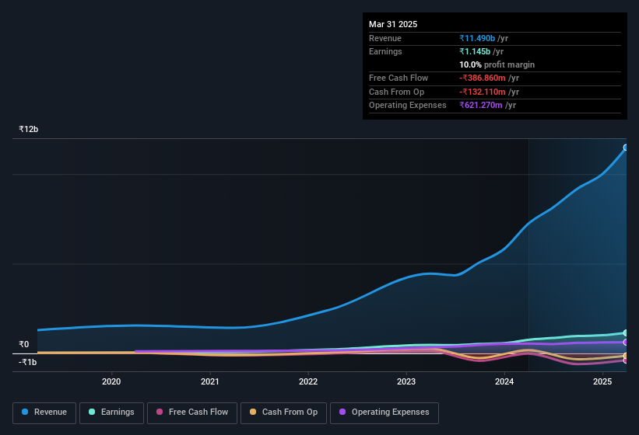Click the Cash From Op endpoint marker

click(x=626, y=356)
